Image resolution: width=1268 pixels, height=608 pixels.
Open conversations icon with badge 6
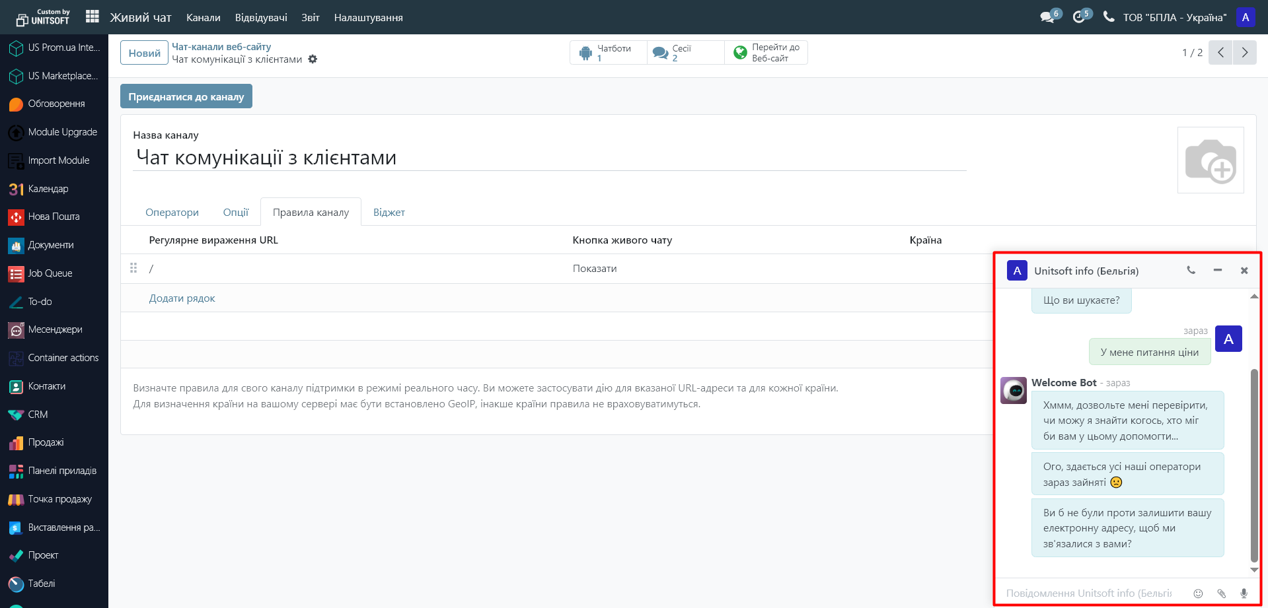[x=1048, y=17]
